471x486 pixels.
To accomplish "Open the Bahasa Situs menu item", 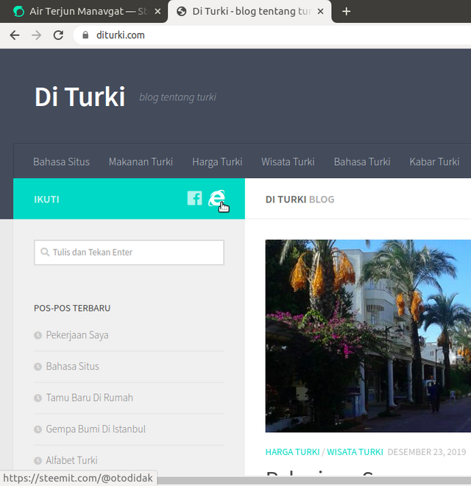I will [61, 162].
